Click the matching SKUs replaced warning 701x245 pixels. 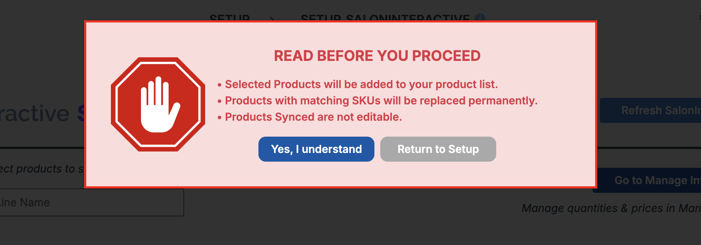point(381,100)
